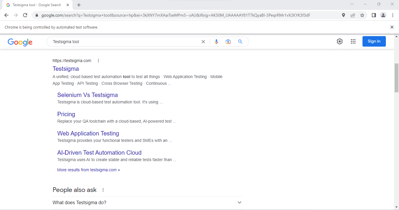Click the location pin icon in address bar
Viewport: 399px width, 210px height.
click(344, 15)
